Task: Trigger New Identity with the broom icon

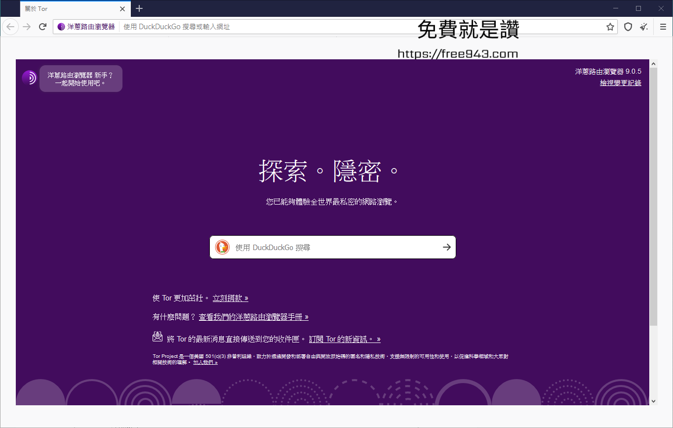Action: [643, 27]
